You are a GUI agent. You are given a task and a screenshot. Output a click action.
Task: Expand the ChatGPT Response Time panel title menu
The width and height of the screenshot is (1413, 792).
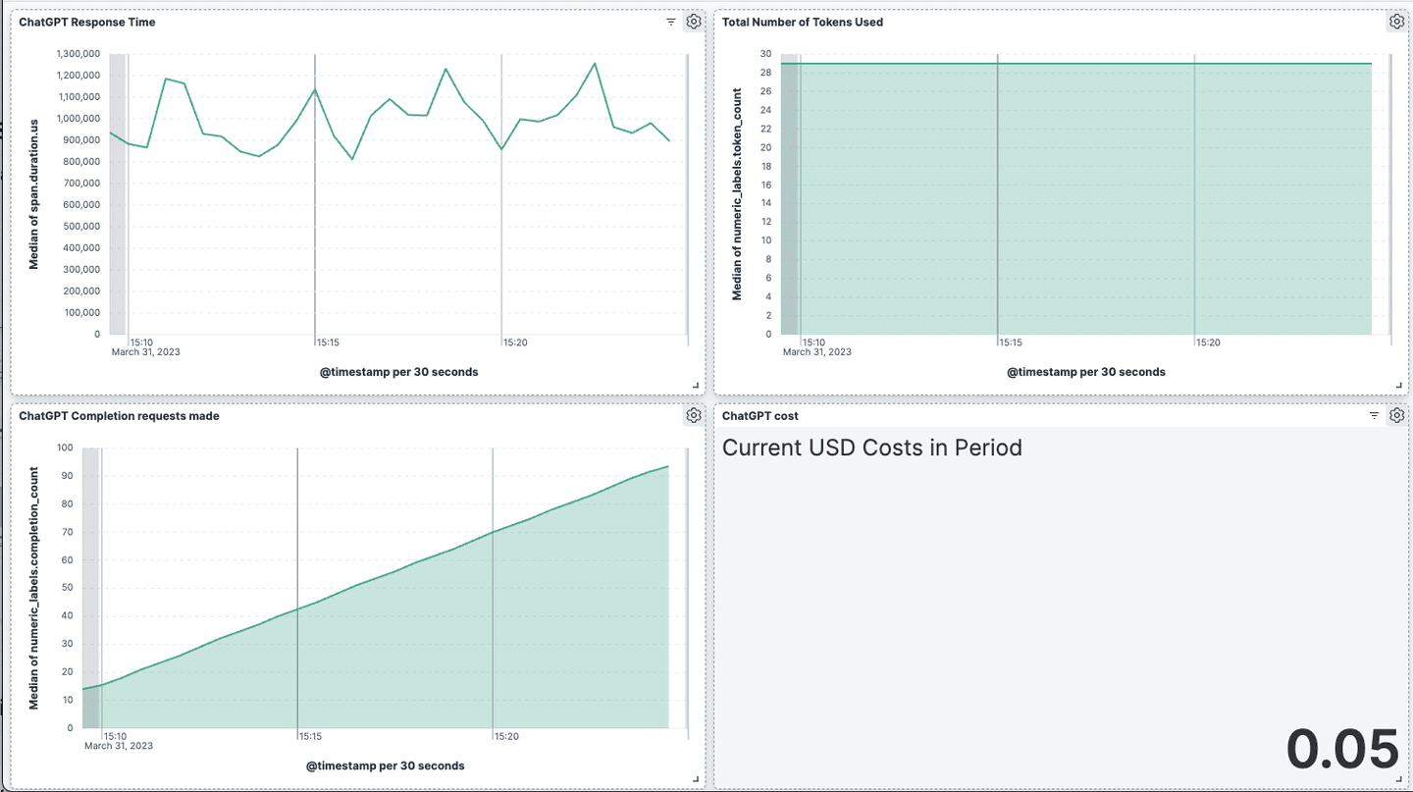[86, 22]
